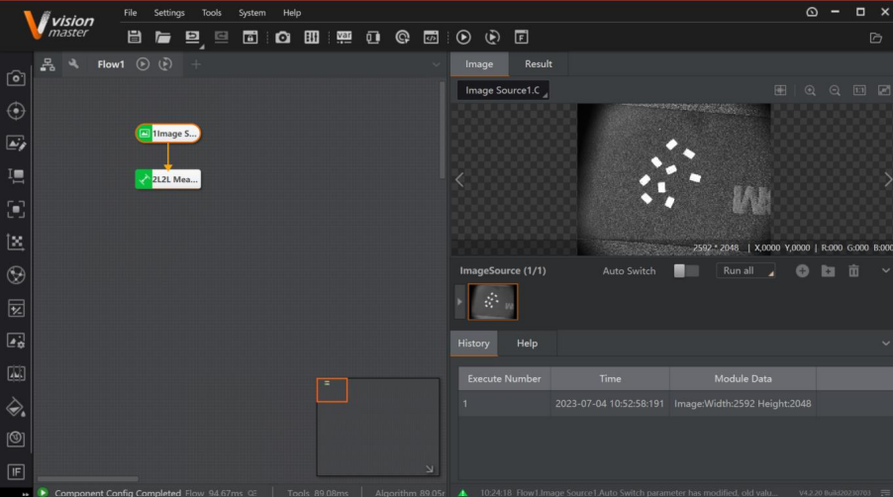Open a solution with the folder icon

(163, 37)
